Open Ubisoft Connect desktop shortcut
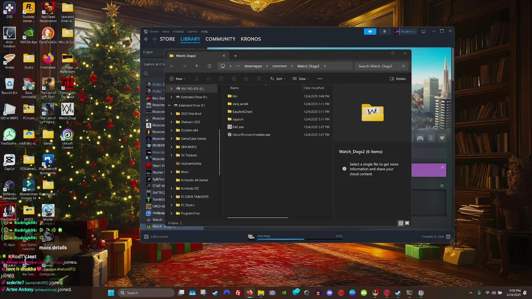The image size is (532, 299). pyautogui.click(x=67, y=139)
